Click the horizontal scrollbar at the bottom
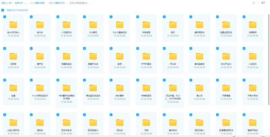Viewport: 270px width, 137px height. (135, 136)
